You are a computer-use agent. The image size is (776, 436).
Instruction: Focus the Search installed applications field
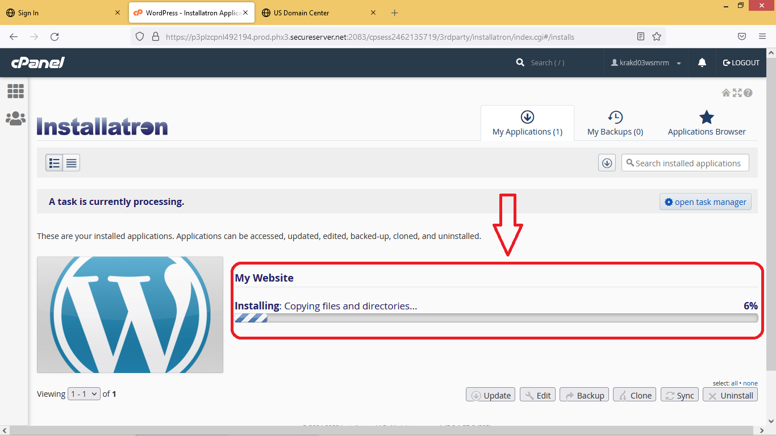(x=685, y=163)
